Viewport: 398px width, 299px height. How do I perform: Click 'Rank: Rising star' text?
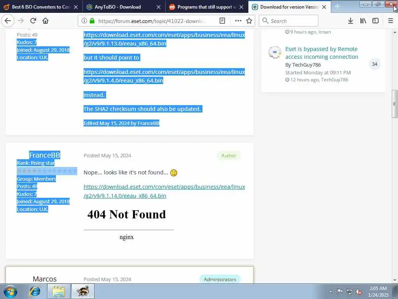click(35, 163)
